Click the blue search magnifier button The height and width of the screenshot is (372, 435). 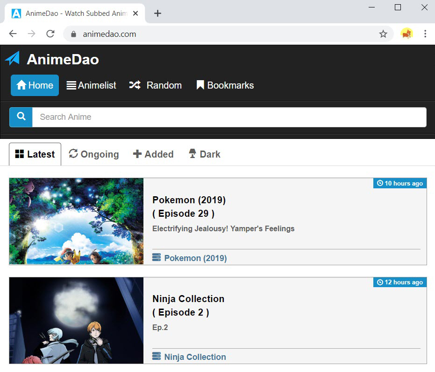[21, 117]
